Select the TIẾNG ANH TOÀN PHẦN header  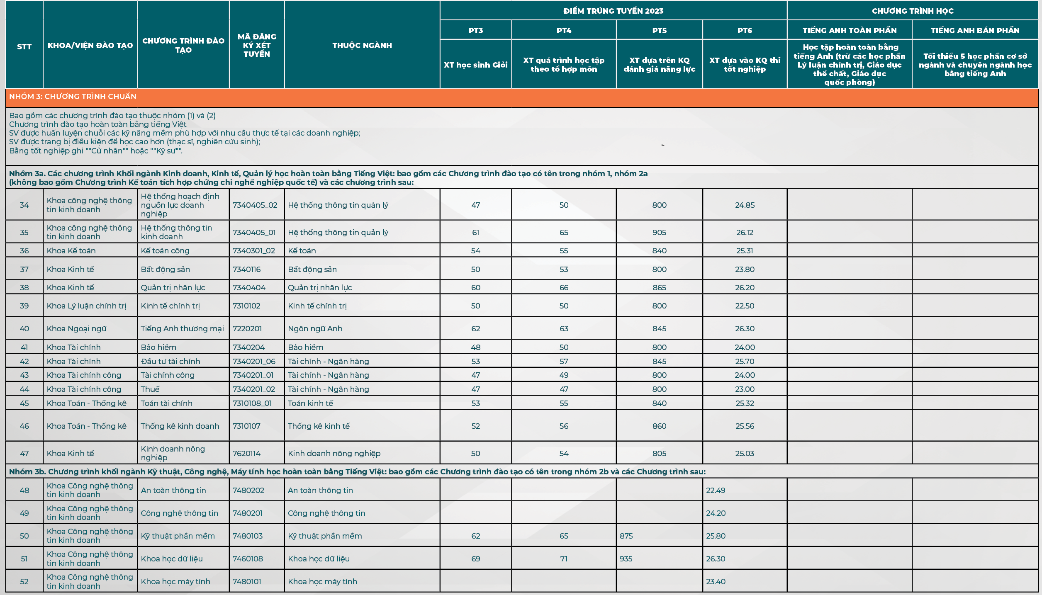pyautogui.click(x=849, y=30)
